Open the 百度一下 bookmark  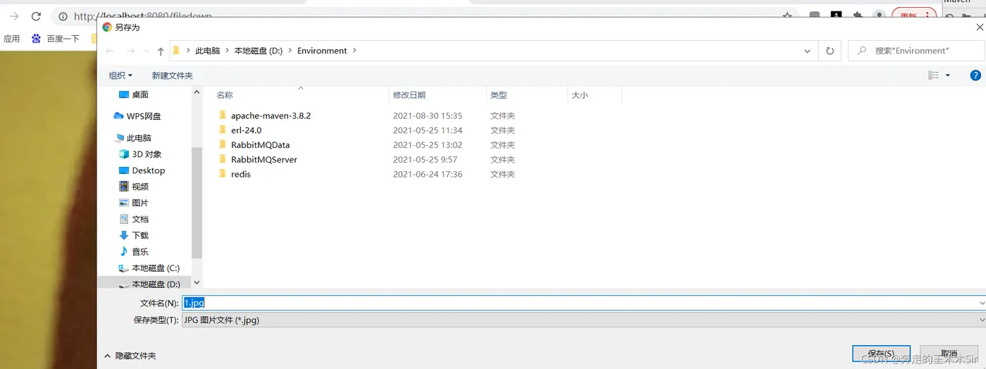click(x=55, y=39)
